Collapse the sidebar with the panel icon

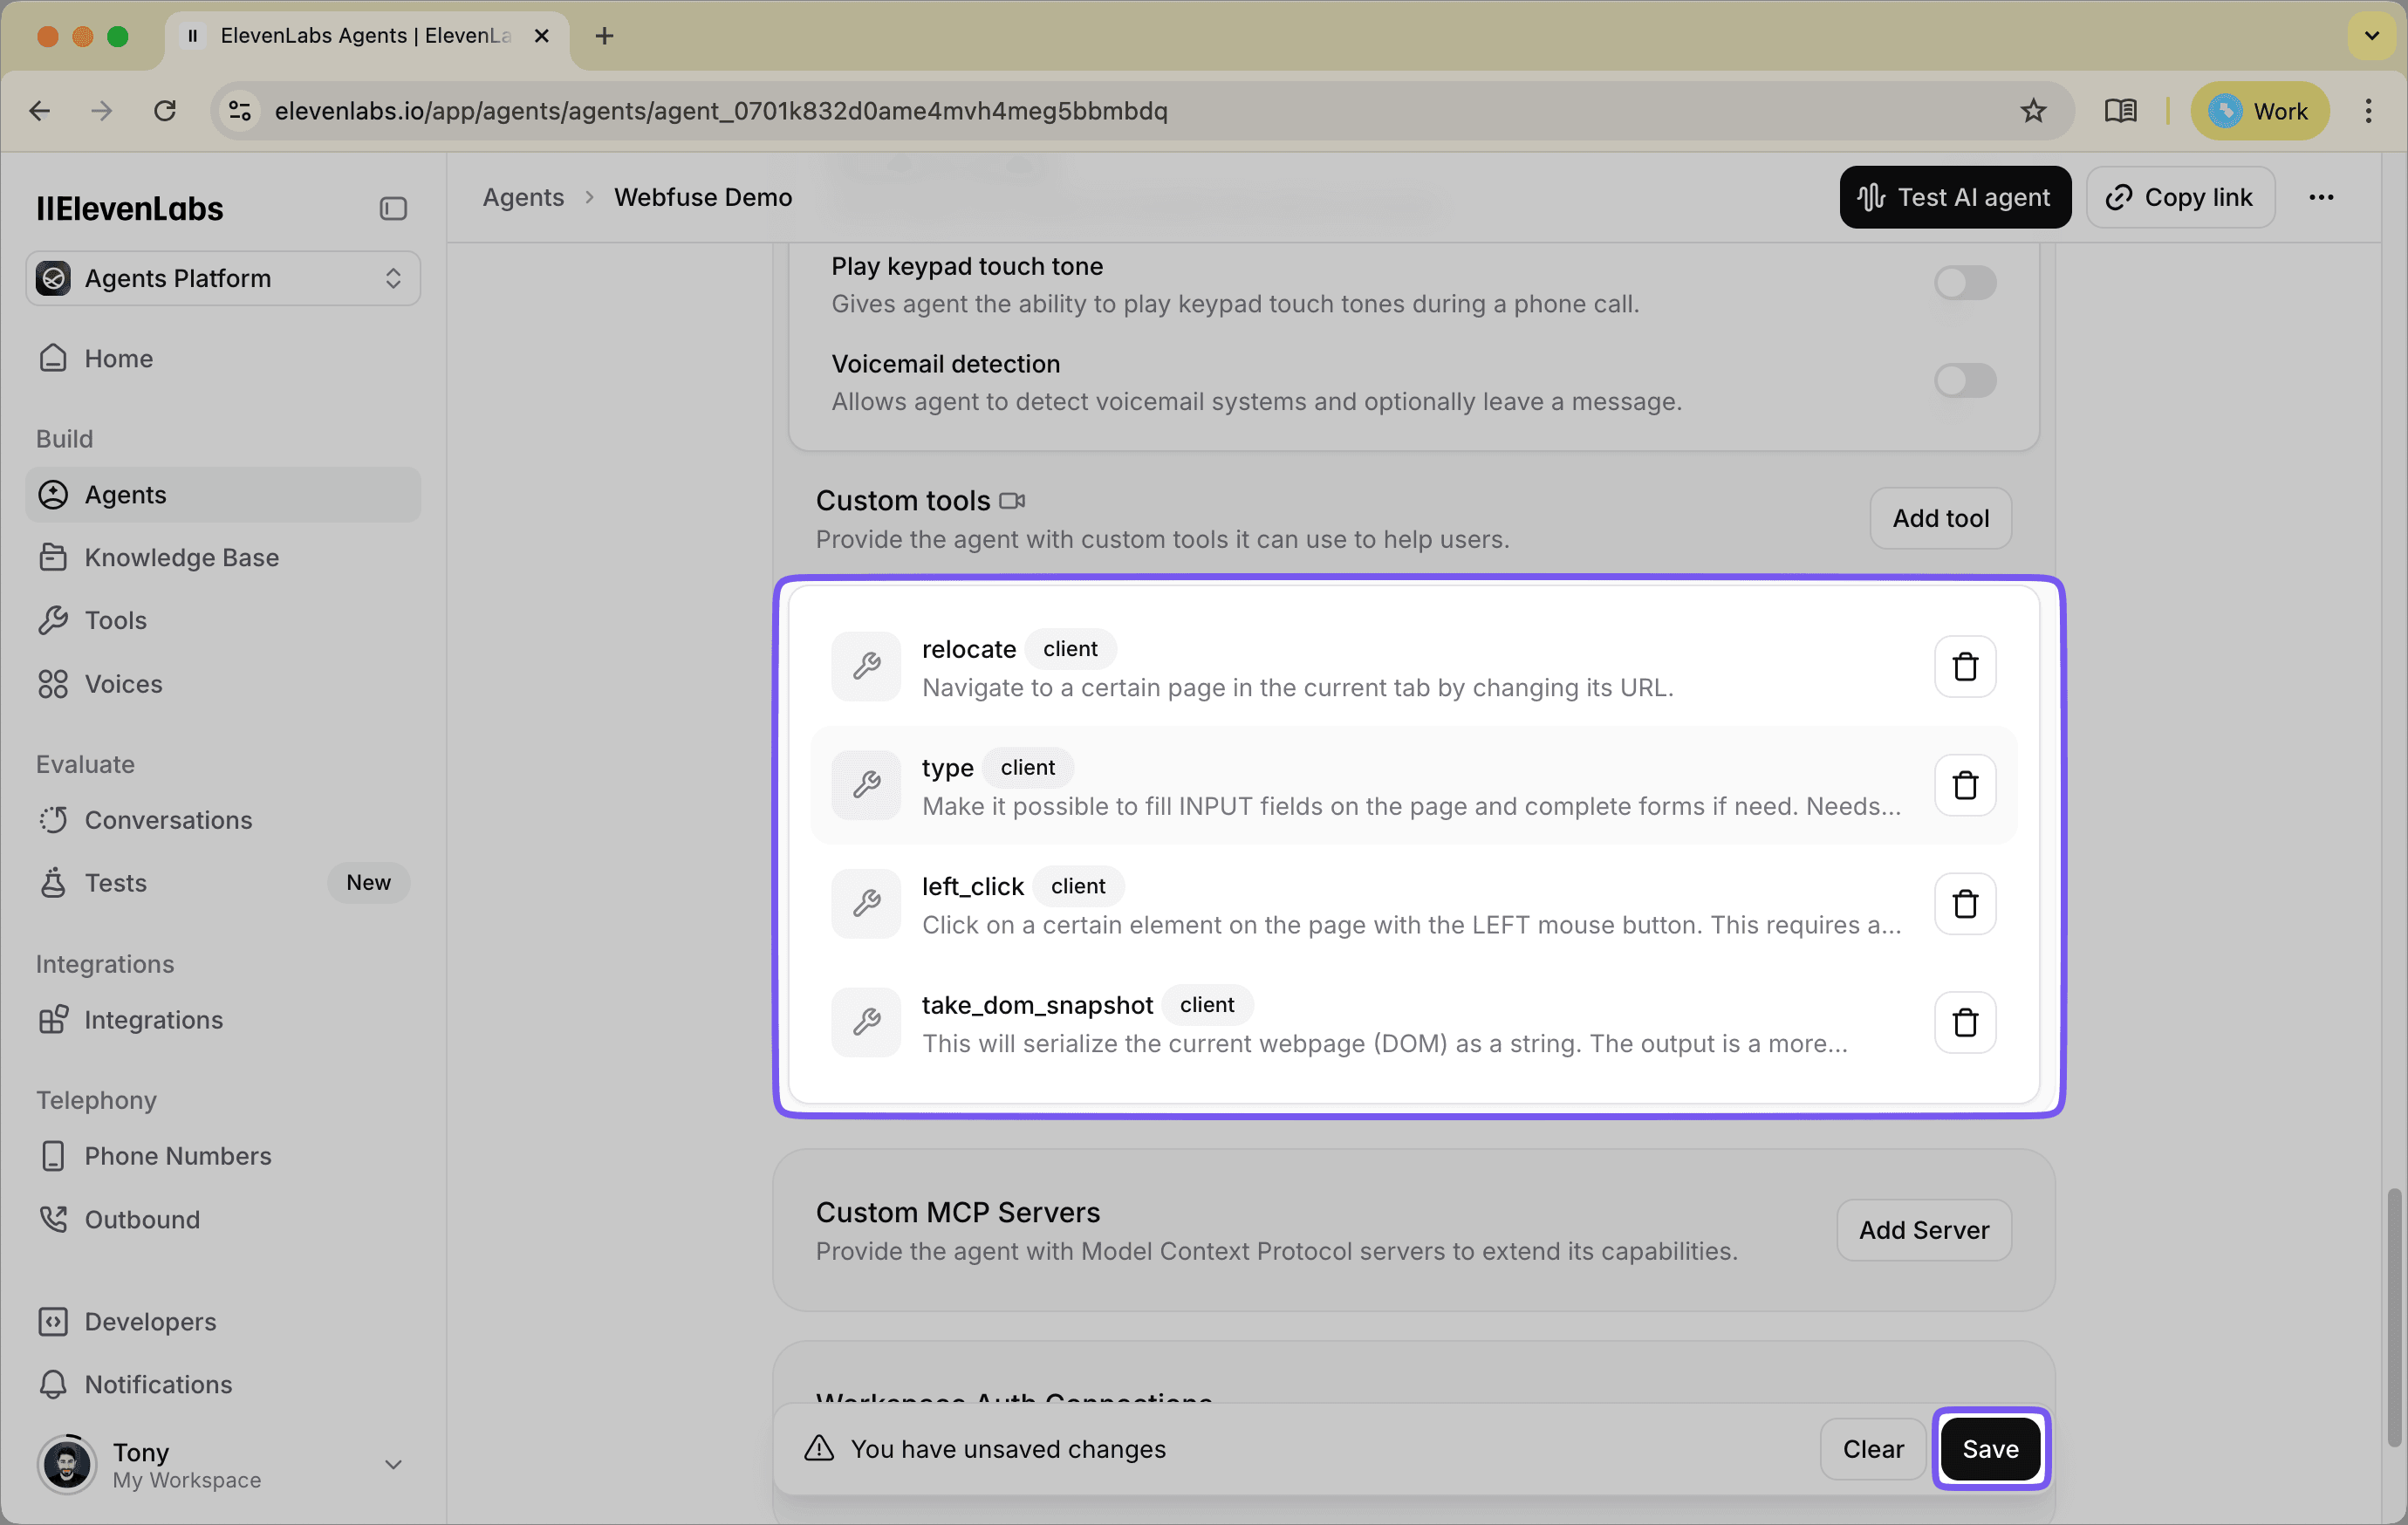[x=393, y=208]
